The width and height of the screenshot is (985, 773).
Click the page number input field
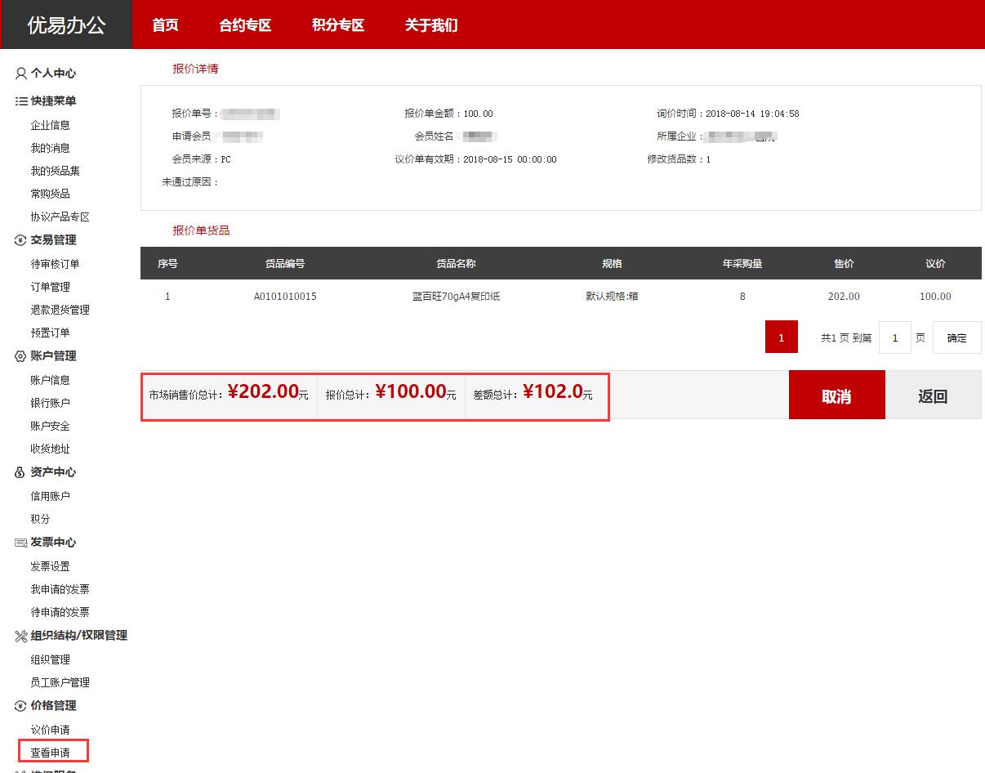pyautogui.click(x=894, y=338)
